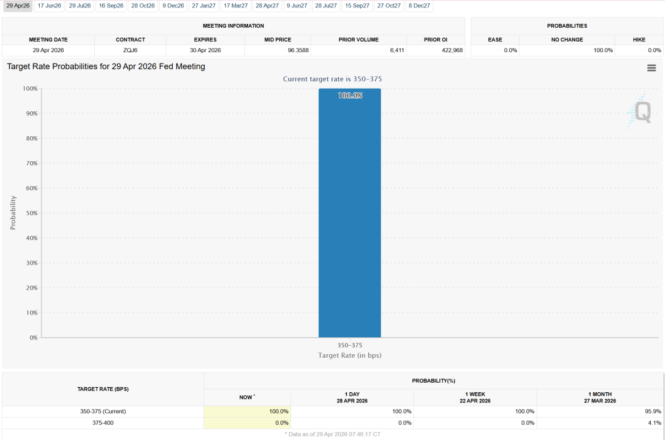View probabilities for the 27 Jan27 meeting
The width and height of the screenshot is (665, 440).
[203, 6]
